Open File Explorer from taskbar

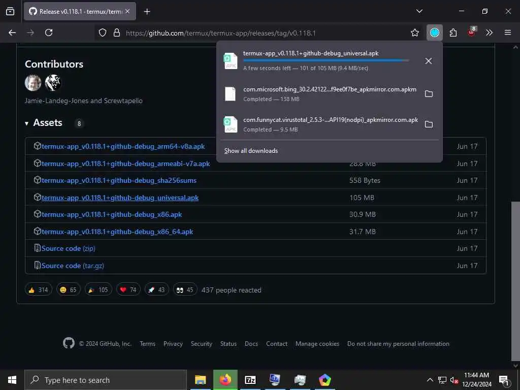pyautogui.click(x=200, y=380)
